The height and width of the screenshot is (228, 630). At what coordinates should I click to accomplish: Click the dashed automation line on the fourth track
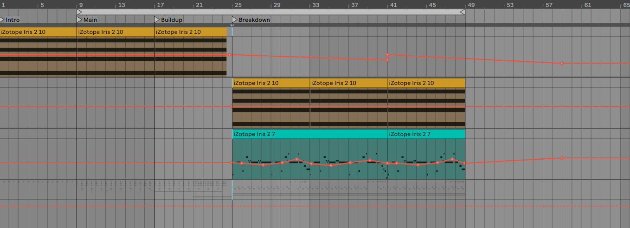point(315,206)
